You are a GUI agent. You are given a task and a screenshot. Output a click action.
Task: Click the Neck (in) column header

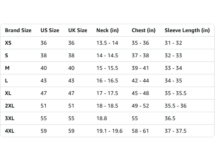107,30
